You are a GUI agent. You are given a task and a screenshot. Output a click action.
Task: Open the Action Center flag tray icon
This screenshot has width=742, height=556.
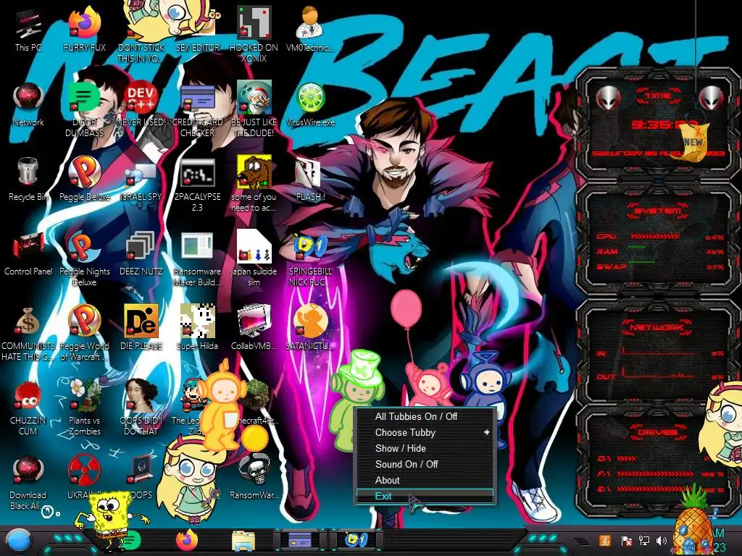click(x=626, y=540)
